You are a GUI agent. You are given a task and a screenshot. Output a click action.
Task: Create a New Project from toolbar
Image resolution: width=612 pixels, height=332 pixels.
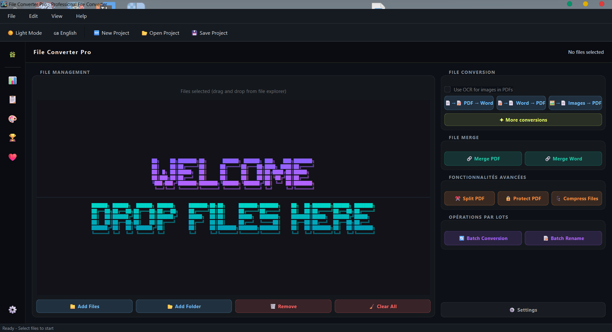tap(112, 33)
